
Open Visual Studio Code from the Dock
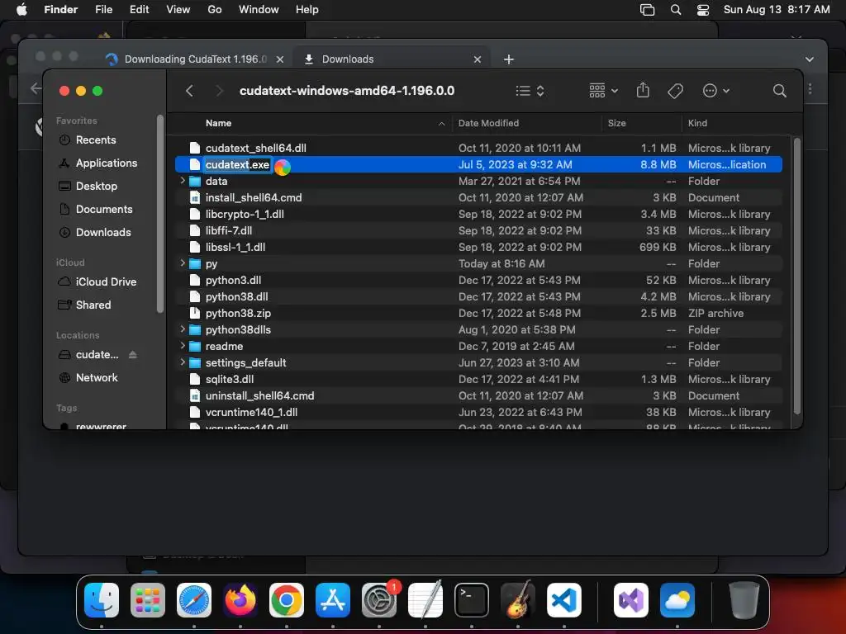[563, 600]
